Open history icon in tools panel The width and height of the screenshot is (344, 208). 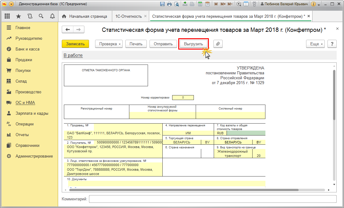(30, 16)
